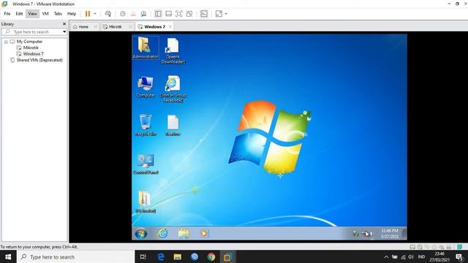Select the Computer icon on guest desktop

[x=146, y=86]
